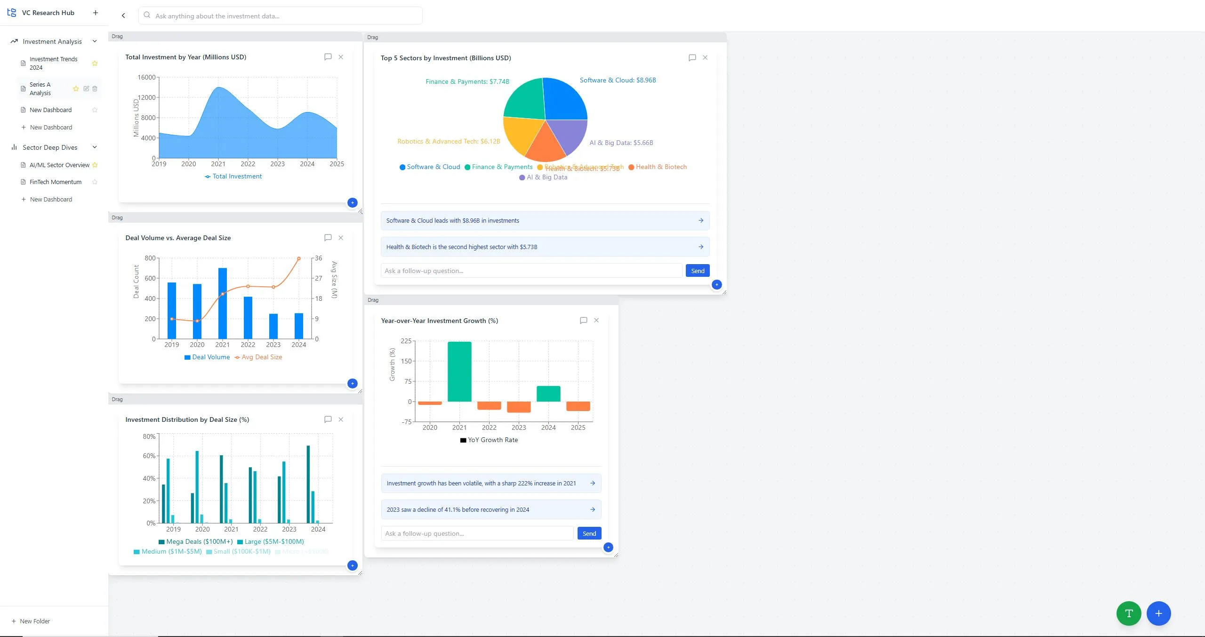
Task: Open comment icon on Year-over-Year Growth chart
Action: point(583,320)
